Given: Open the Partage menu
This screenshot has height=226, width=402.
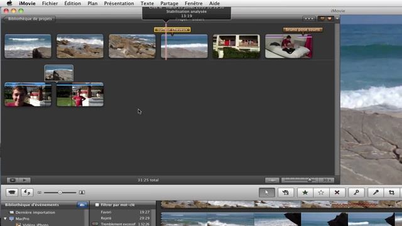Looking at the screenshot, I should coord(169,3).
